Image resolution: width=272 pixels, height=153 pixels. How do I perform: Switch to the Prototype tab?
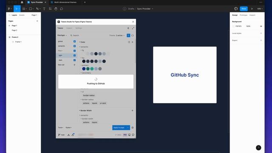244,15
